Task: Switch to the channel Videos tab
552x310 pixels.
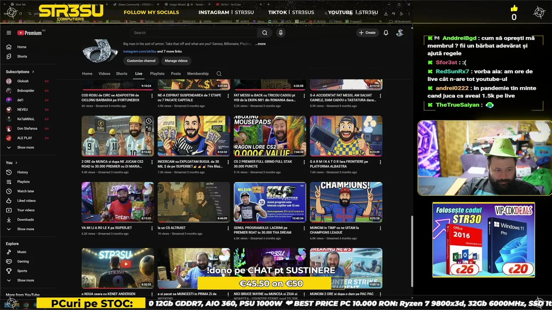Action: [x=104, y=74]
